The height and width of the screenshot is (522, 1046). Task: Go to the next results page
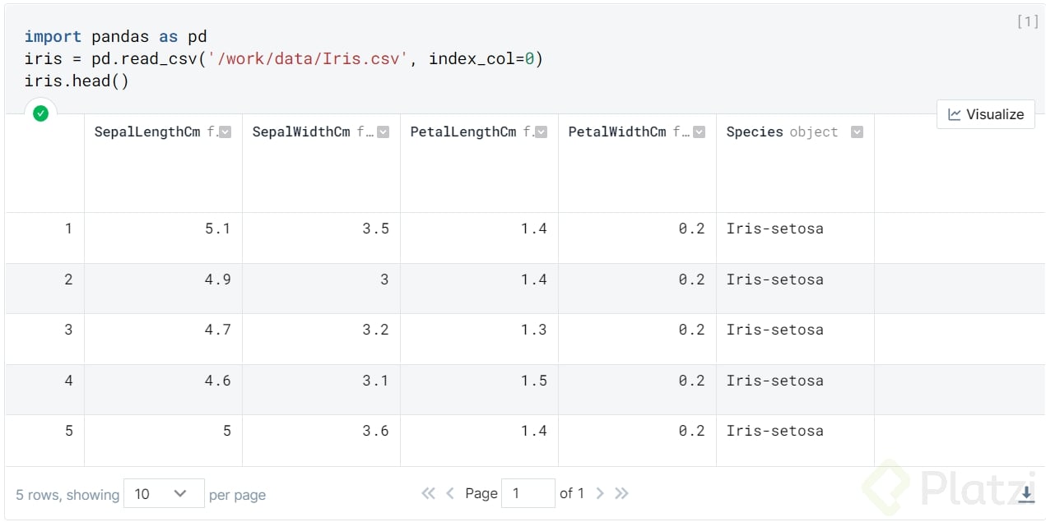600,493
